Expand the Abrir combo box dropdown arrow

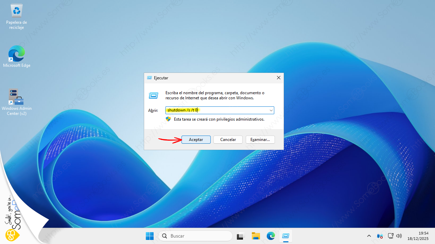pyautogui.click(x=271, y=110)
